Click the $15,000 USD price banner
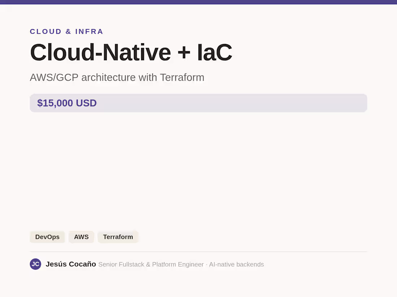The width and height of the screenshot is (397, 297). 198,103
